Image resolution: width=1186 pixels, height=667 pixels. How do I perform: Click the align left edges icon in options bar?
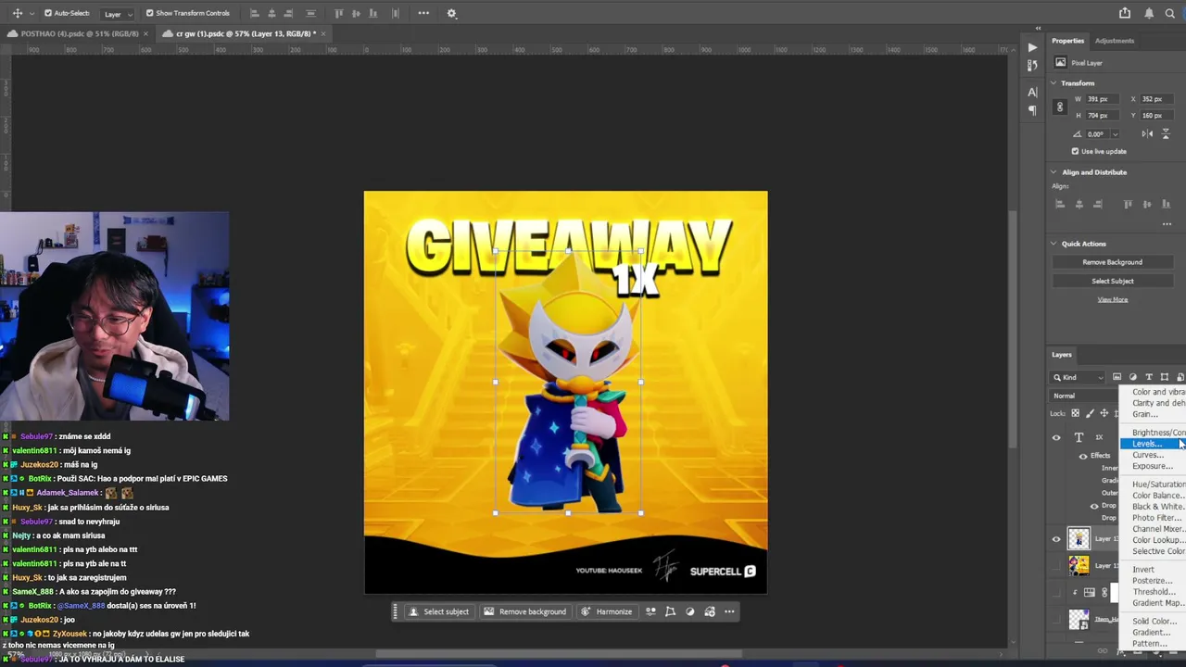click(255, 13)
